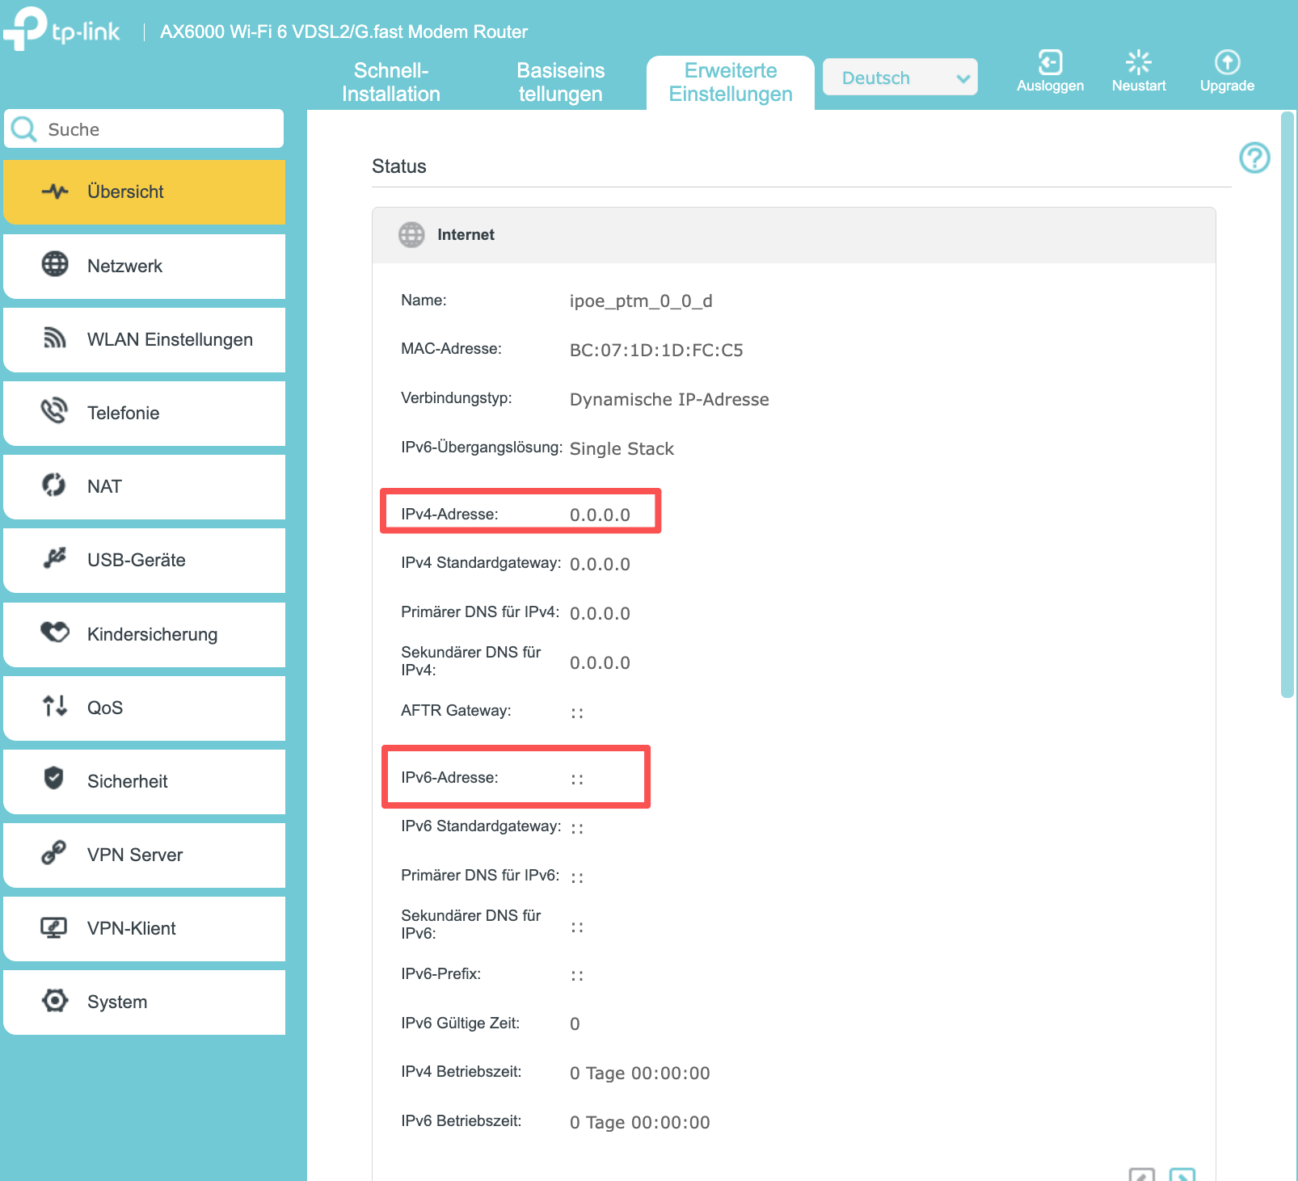Click the QoS arrows icon
This screenshot has width=1298, height=1181.
click(x=55, y=706)
